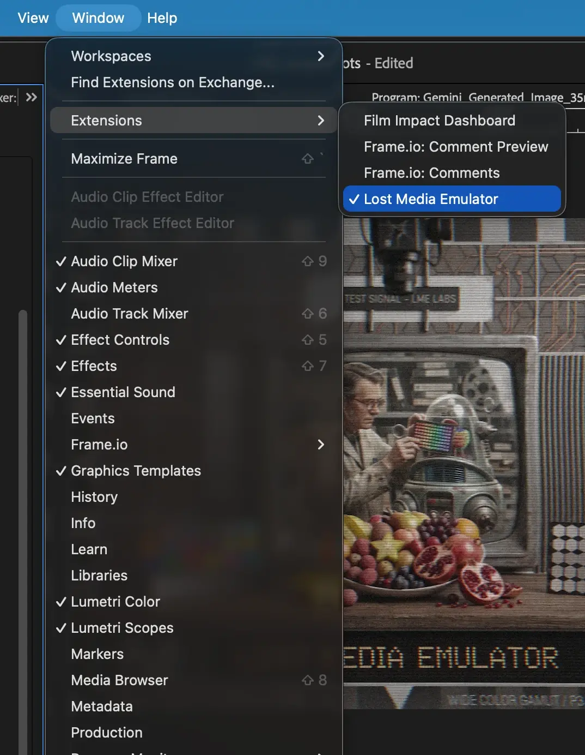Image resolution: width=585 pixels, height=755 pixels.
Task: Open the Events panel
Action: point(194,418)
